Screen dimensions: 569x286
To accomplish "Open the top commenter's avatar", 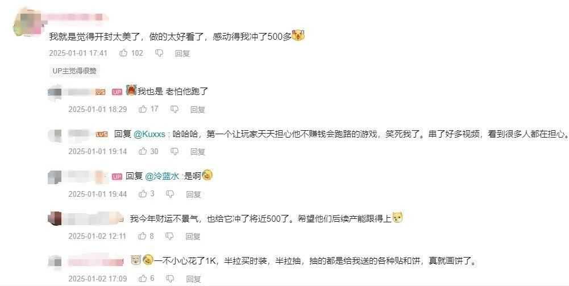I will [x=28, y=22].
